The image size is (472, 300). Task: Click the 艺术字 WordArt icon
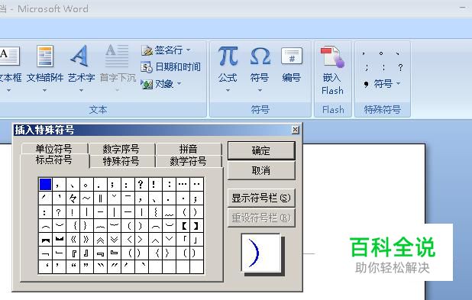coord(79,56)
